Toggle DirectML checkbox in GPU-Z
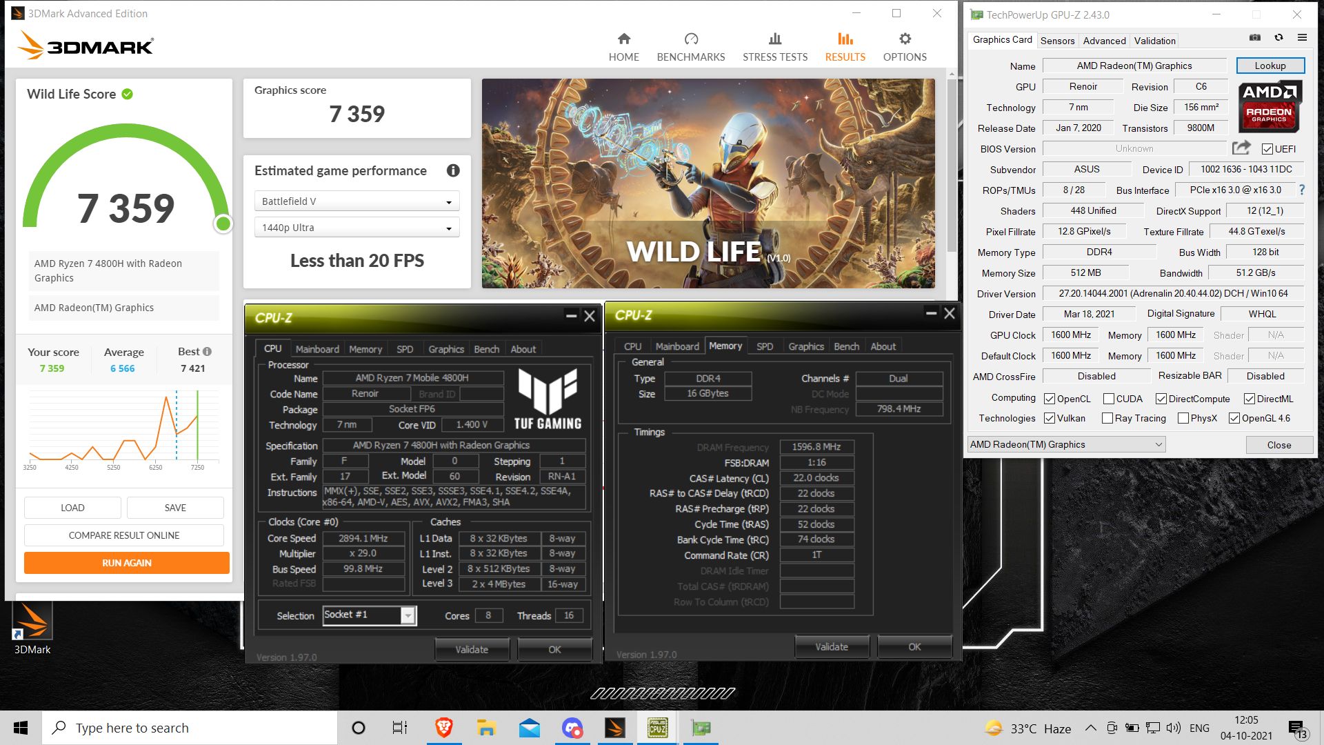 point(1250,399)
